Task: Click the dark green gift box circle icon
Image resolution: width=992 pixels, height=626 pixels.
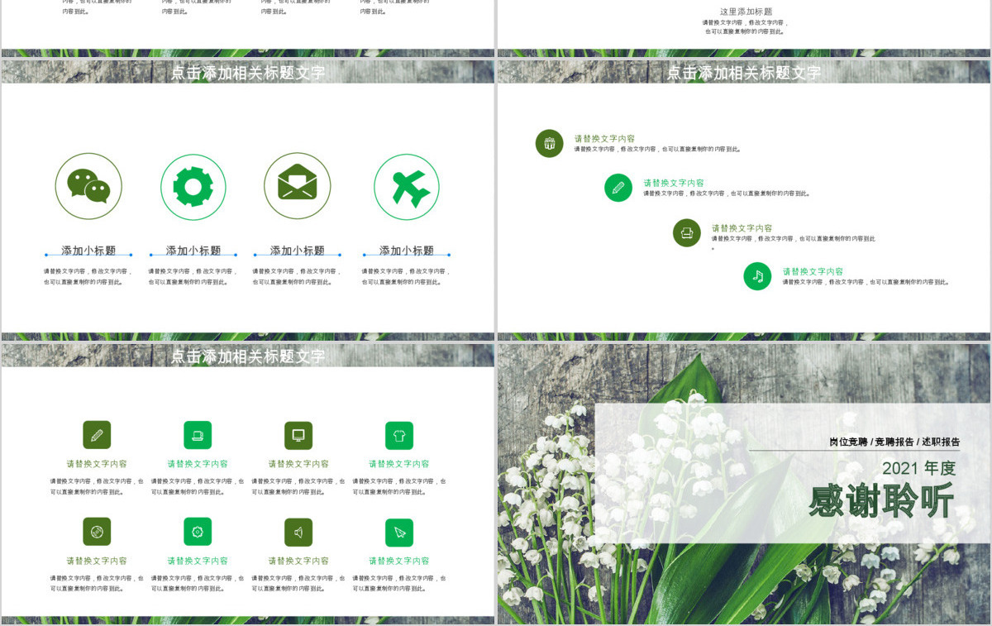Action: click(x=550, y=143)
